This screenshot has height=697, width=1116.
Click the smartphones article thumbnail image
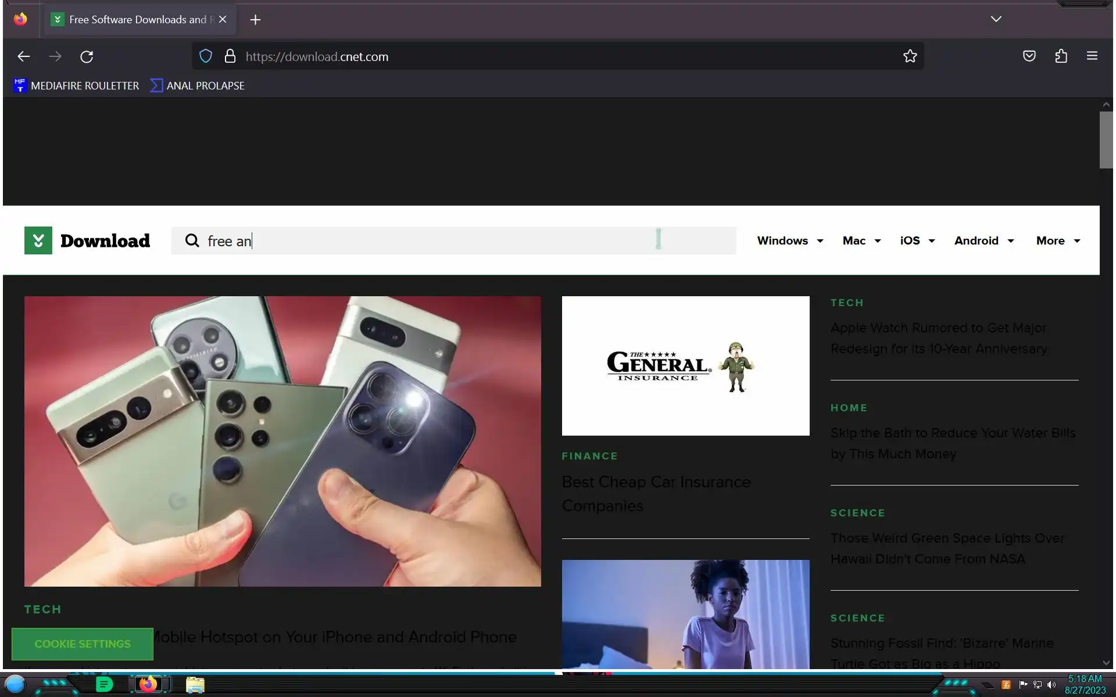282,441
